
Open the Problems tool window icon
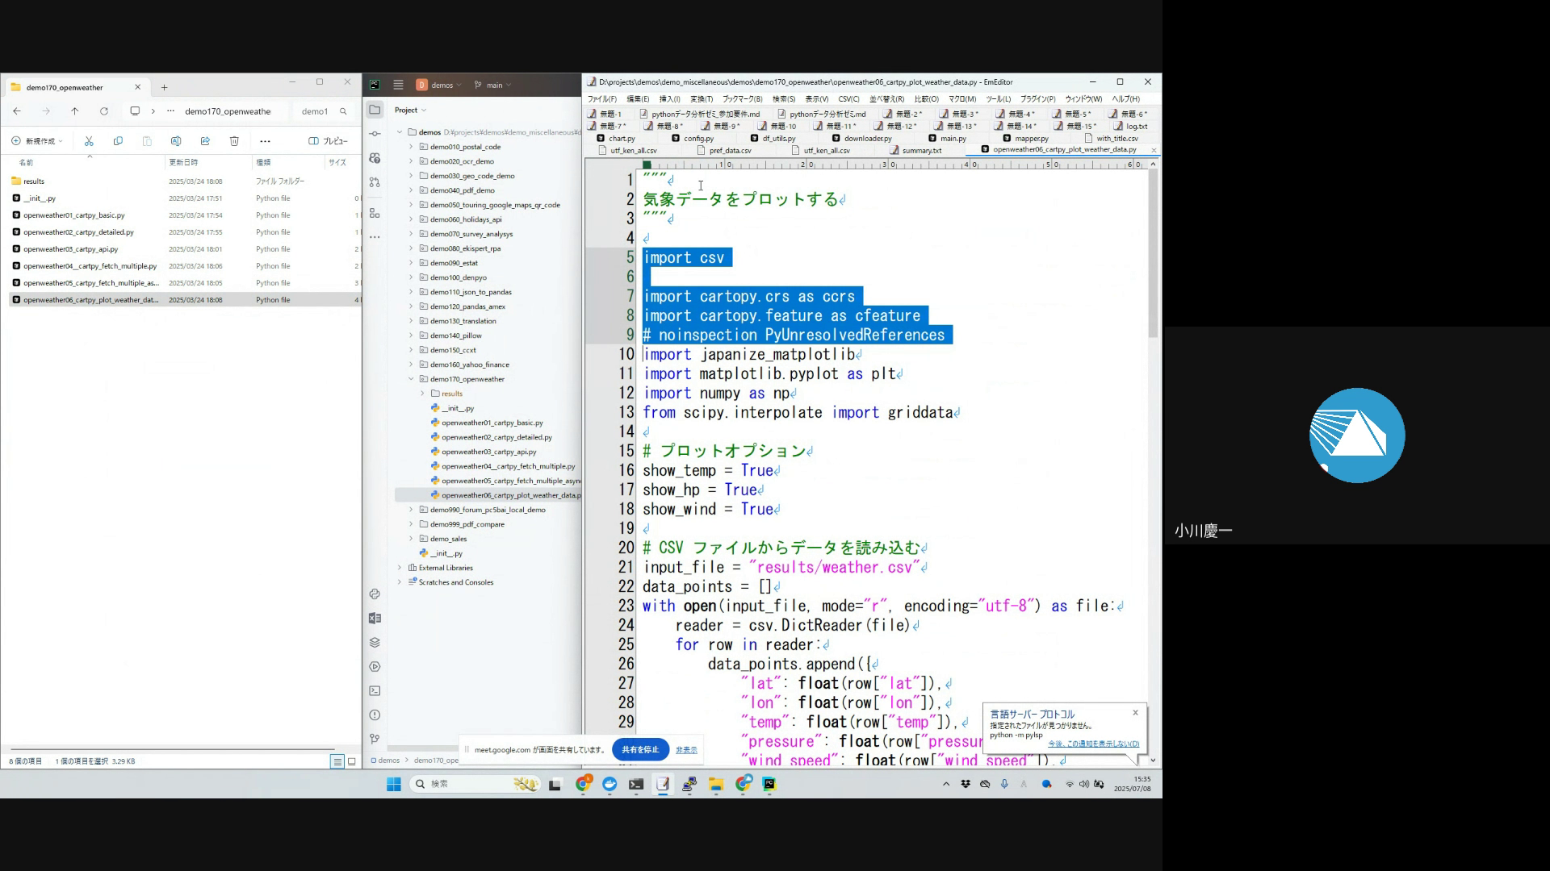click(x=375, y=715)
